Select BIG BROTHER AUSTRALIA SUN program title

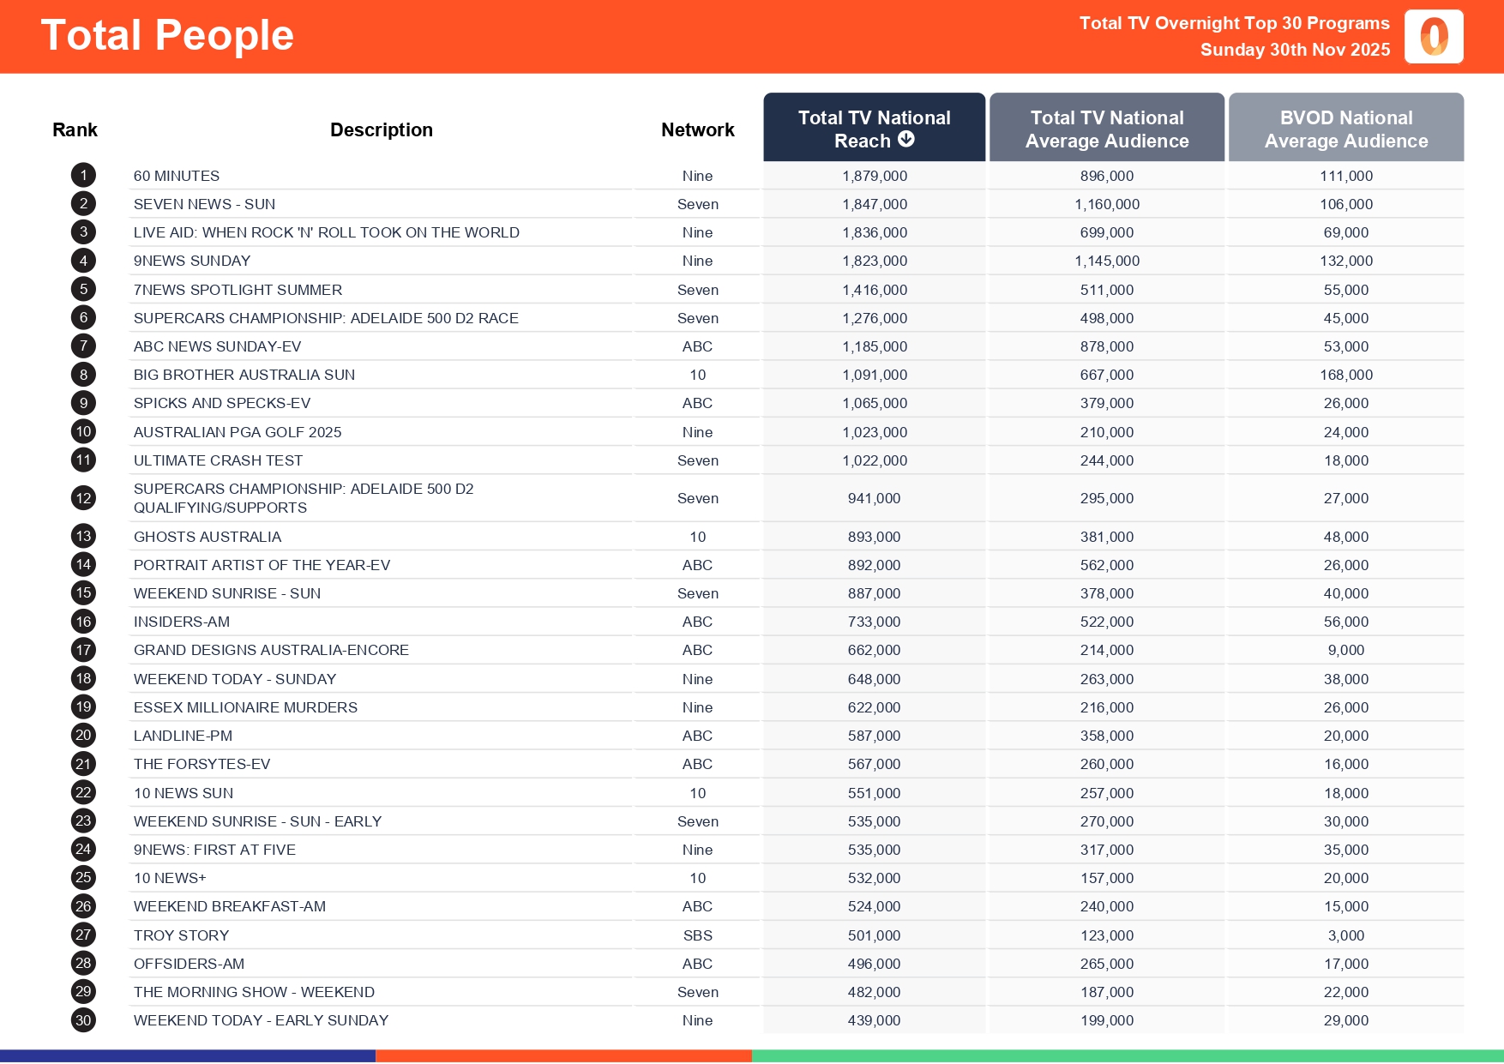point(244,375)
